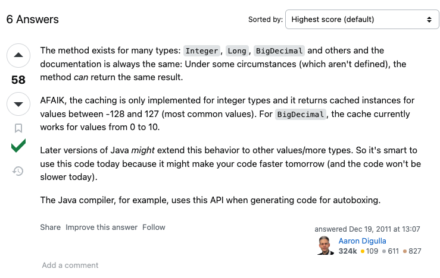Click the Integer inline code
This screenshot has height=278, width=440.
coord(201,51)
